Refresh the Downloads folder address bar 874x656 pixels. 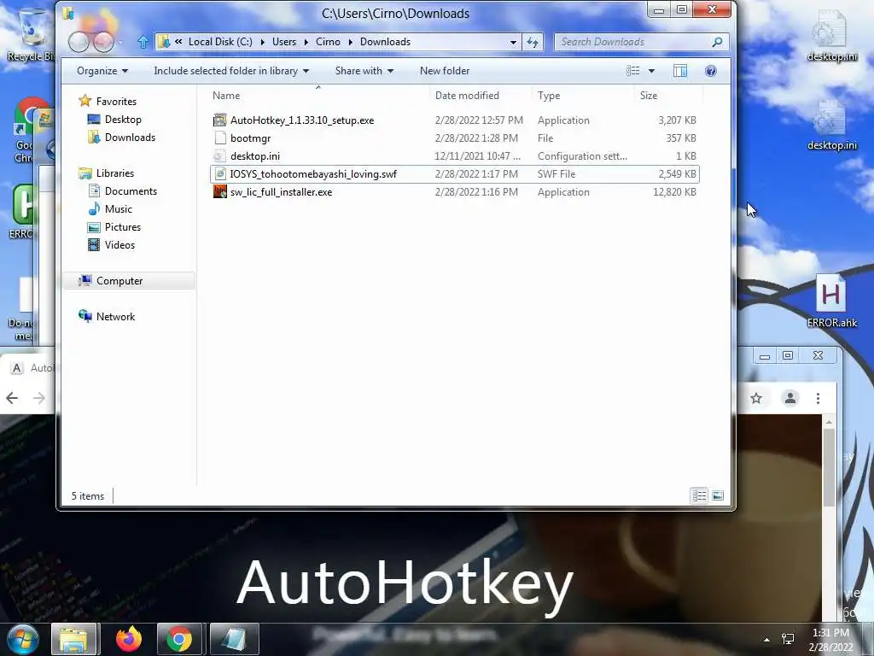(533, 42)
